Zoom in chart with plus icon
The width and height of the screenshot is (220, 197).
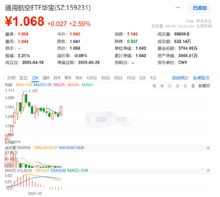click(162, 86)
